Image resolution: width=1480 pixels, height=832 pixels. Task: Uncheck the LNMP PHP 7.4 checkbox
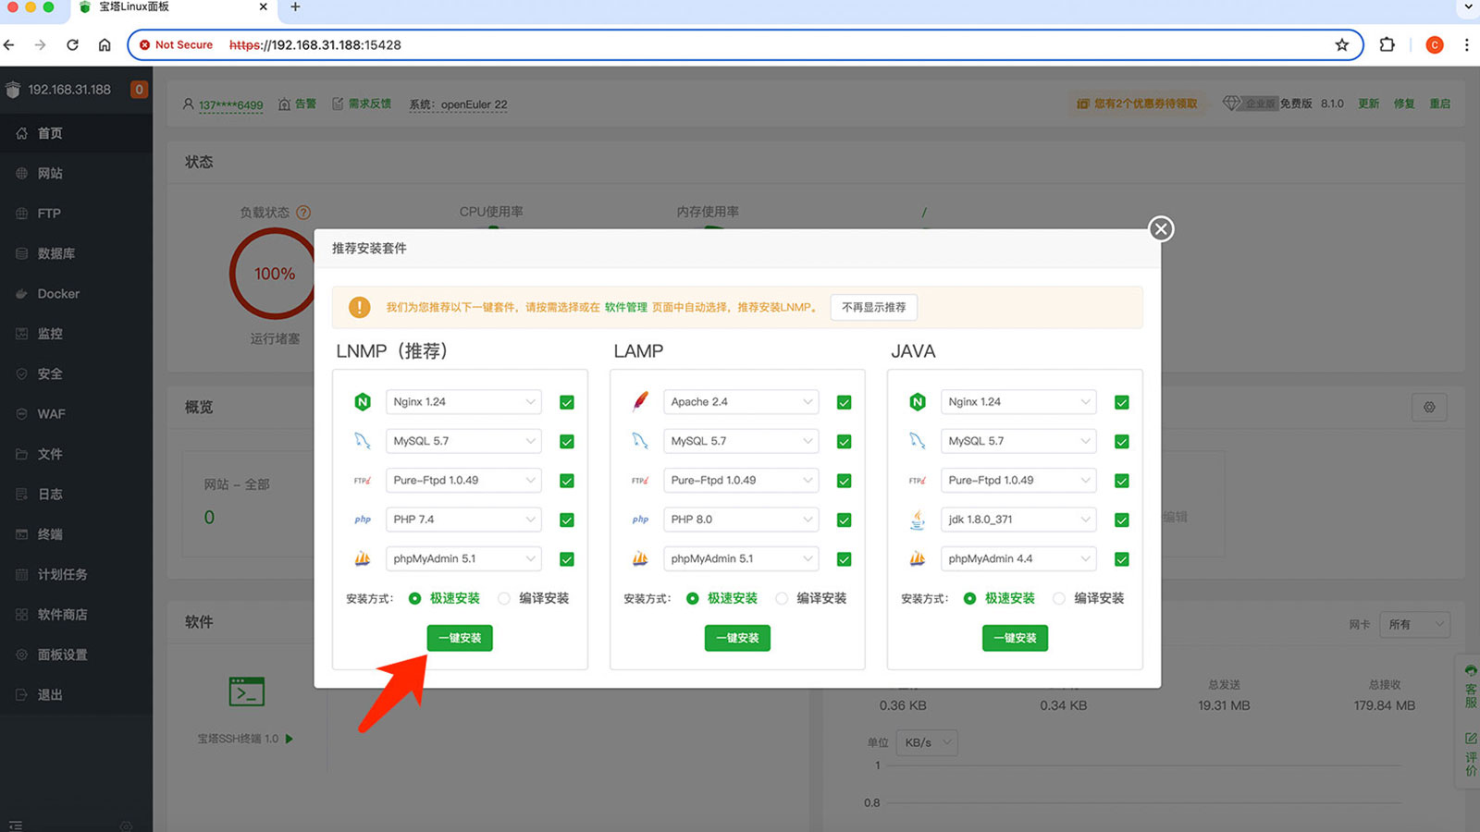coord(567,520)
